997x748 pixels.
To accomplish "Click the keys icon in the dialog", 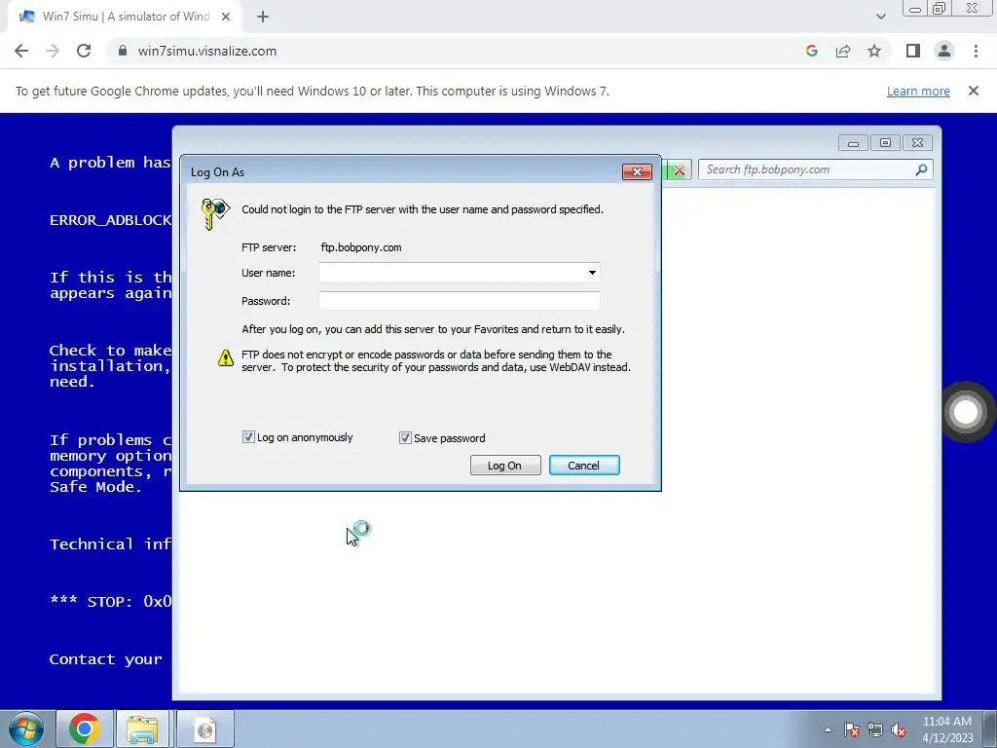I will pyautogui.click(x=215, y=213).
